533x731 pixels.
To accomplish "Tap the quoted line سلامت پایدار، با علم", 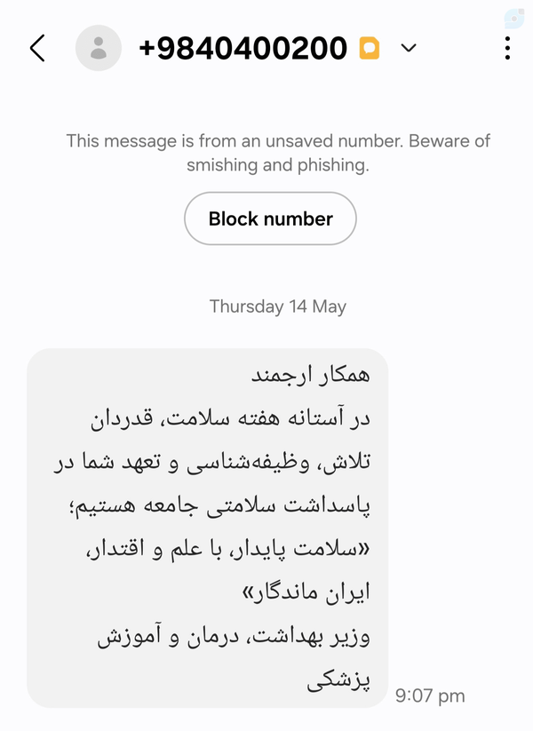I will click(228, 550).
